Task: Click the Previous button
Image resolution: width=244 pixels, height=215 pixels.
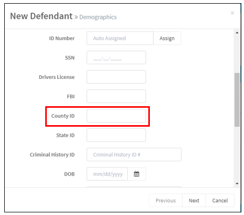Action: tap(166, 200)
